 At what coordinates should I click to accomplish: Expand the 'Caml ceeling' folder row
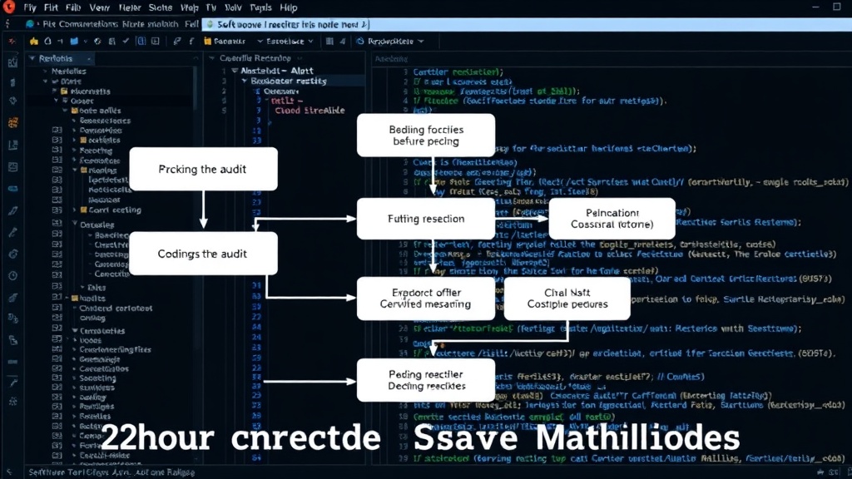coord(74,210)
